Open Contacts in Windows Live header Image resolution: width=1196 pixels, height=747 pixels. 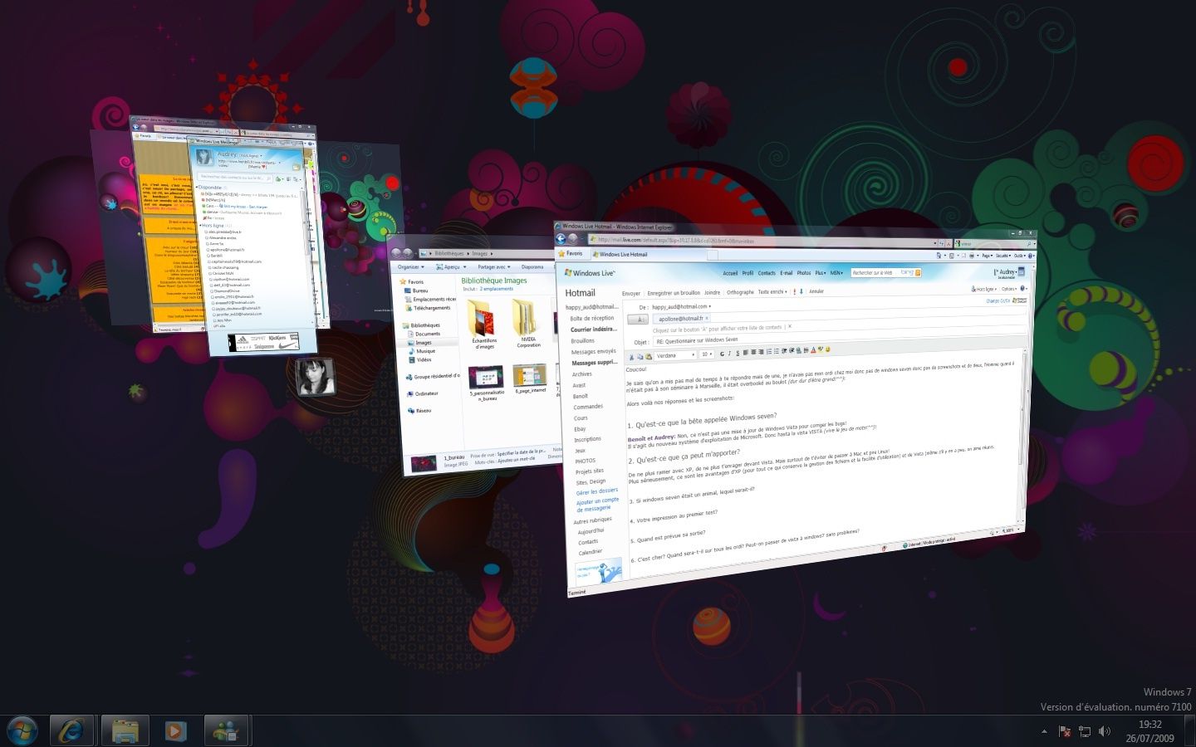point(767,273)
